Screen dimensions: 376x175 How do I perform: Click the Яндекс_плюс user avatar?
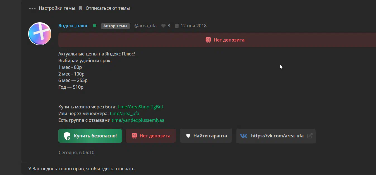[x=40, y=34]
